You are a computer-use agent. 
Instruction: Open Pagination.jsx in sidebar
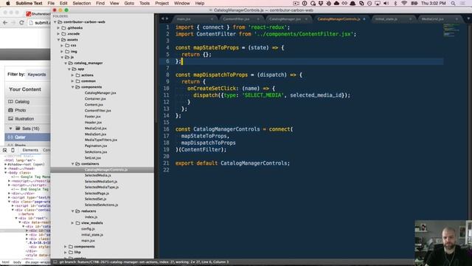tap(96, 146)
